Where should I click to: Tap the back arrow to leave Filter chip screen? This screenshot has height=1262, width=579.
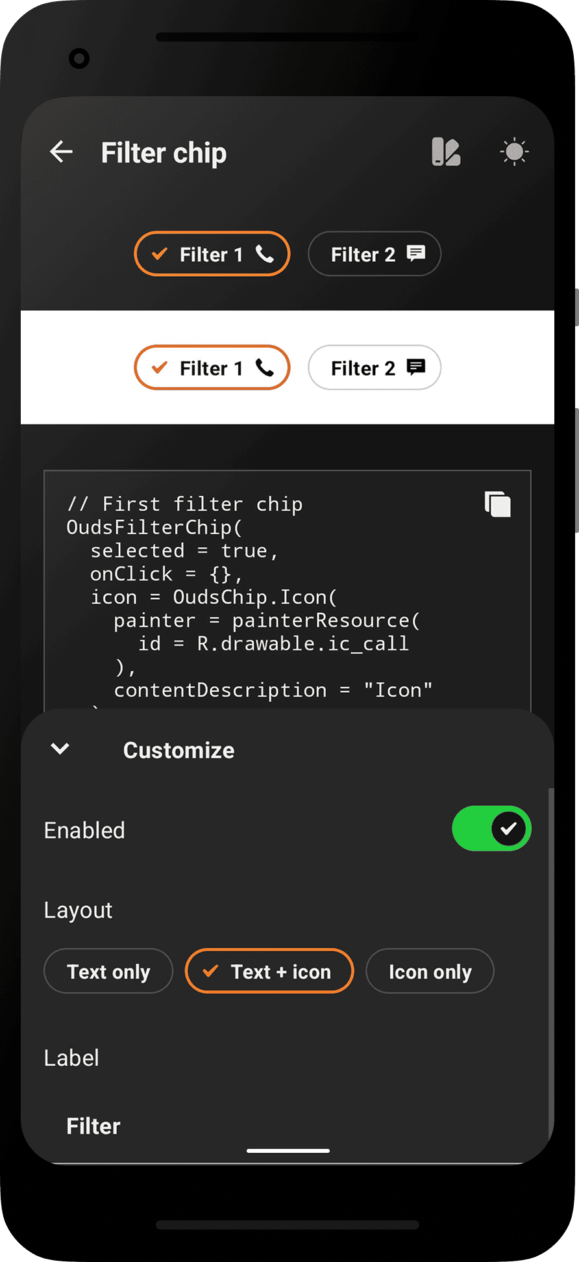click(60, 151)
